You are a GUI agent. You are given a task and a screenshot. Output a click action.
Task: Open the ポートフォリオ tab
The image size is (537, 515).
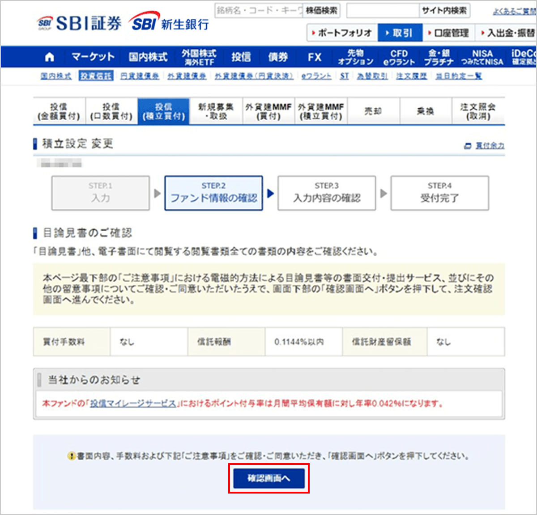(342, 33)
